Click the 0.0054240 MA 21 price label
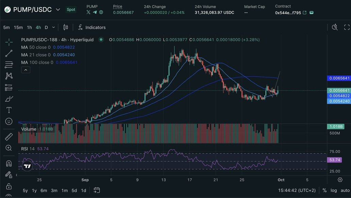The height and width of the screenshot is (198, 351). (339, 101)
